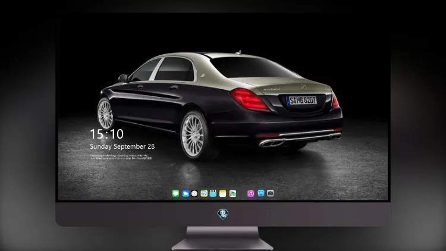446x251 pixels.
Task: Open the Photos gallery app in dock
Action: pyautogui.click(x=233, y=193)
